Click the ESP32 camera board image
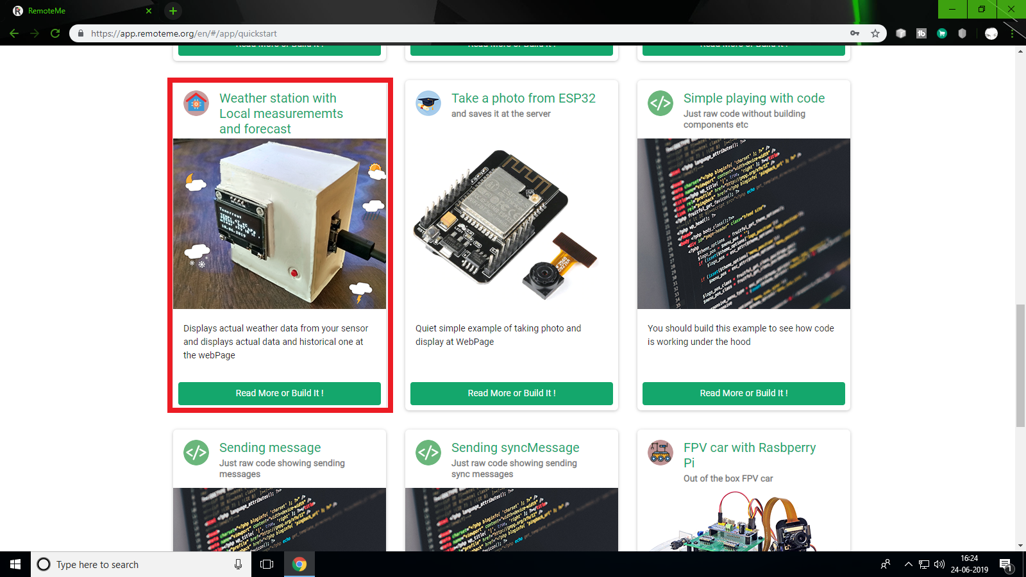The width and height of the screenshot is (1026, 577). point(512,224)
